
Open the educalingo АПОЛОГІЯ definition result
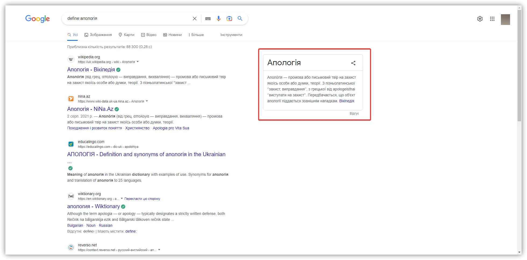coord(146,154)
